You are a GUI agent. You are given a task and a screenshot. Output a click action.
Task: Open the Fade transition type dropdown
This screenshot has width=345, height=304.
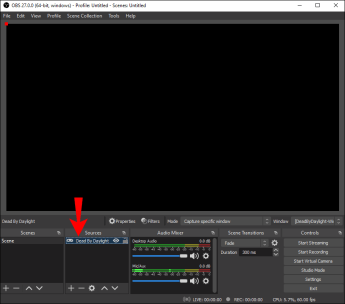244,243
